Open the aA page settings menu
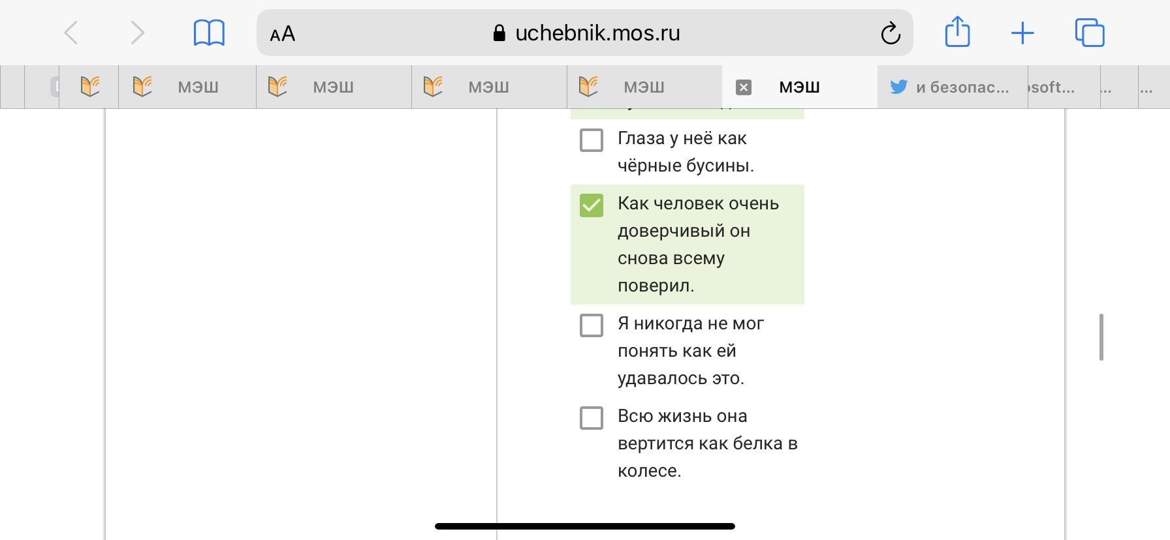Screen dimensions: 1170x540 pos(283,34)
